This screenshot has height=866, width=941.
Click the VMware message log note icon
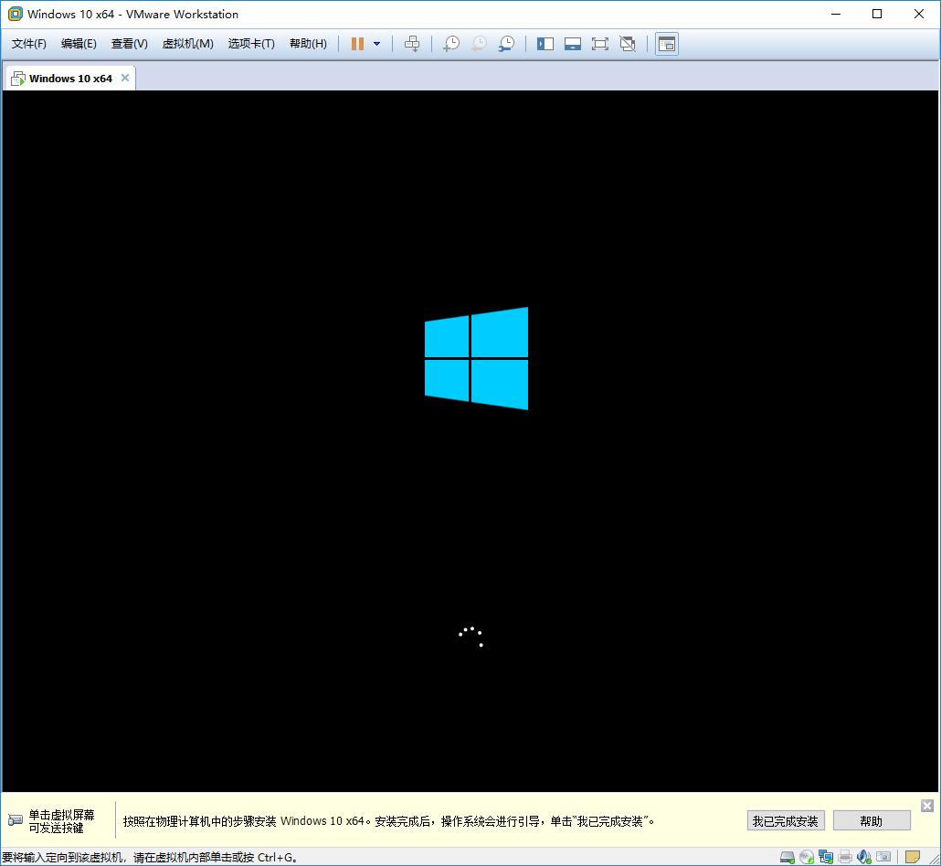point(910,857)
